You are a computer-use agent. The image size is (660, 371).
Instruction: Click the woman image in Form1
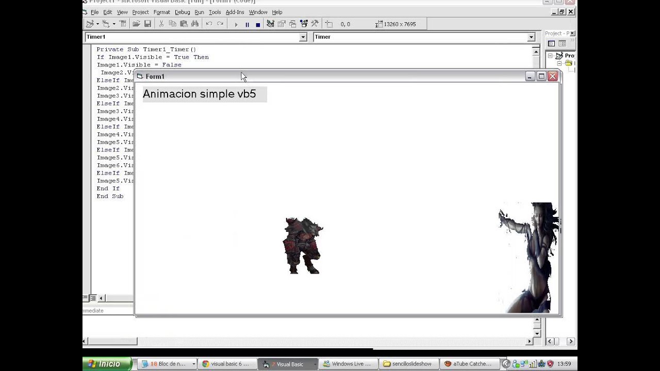pyautogui.click(x=529, y=258)
